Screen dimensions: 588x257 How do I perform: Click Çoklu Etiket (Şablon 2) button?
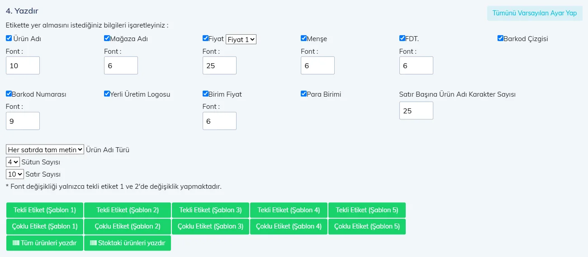click(128, 227)
